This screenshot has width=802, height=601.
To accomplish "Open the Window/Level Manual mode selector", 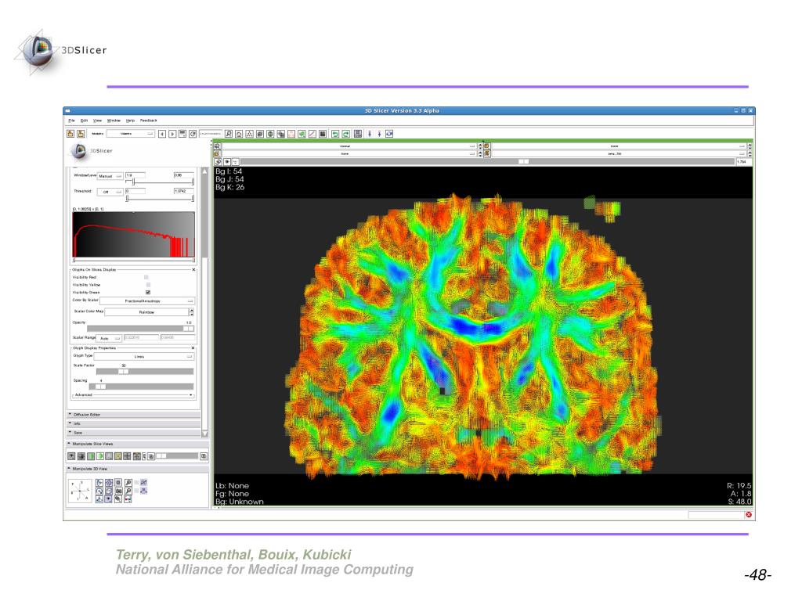I will 110,176.
